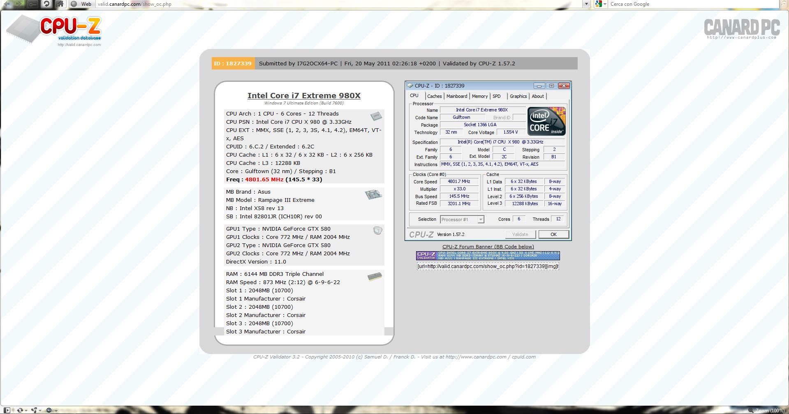Open the password wand key button
The image size is (789, 414).
(33, 4)
